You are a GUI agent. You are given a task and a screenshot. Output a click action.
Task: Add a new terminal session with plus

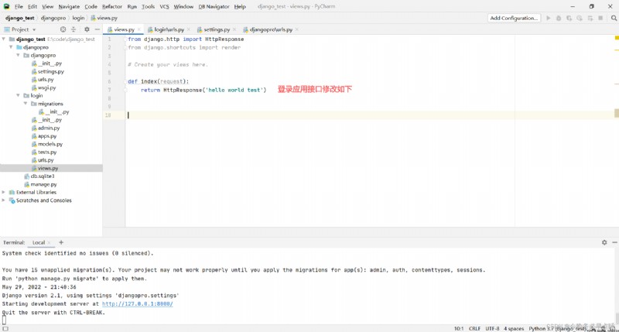pos(61,242)
